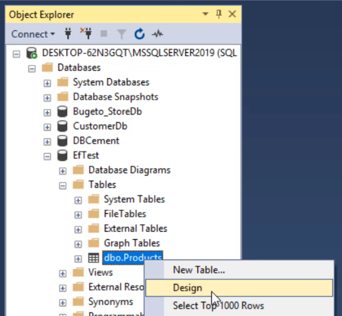Collapse the Tables folder

(x=62, y=186)
